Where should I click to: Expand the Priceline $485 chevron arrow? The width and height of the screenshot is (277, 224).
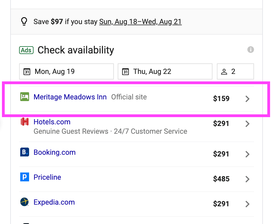[247, 179]
